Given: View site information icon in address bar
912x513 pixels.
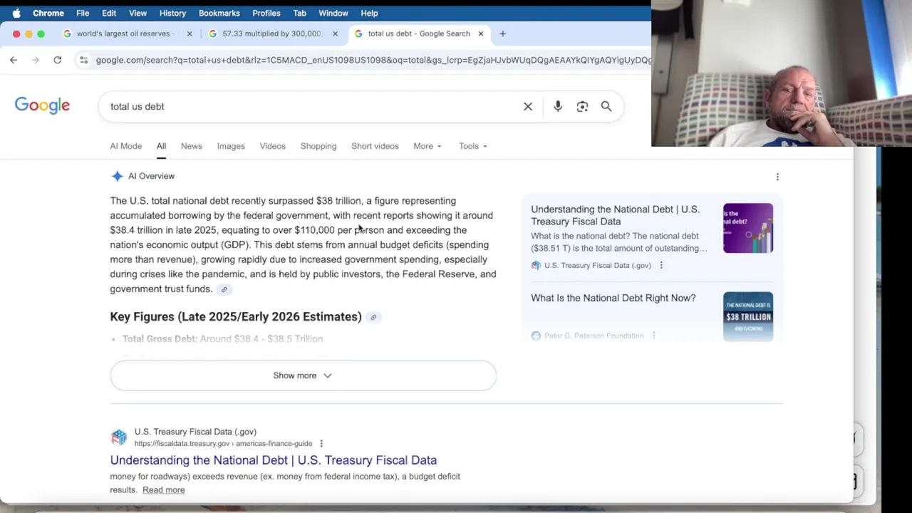Looking at the screenshot, I should tap(84, 60).
